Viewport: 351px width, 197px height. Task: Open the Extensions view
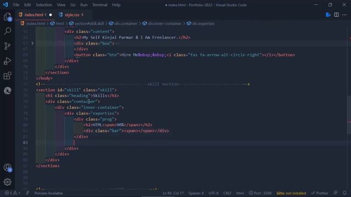pyautogui.click(x=7, y=76)
